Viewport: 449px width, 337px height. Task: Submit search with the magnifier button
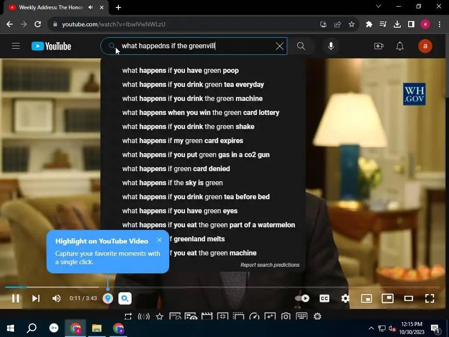(301, 46)
